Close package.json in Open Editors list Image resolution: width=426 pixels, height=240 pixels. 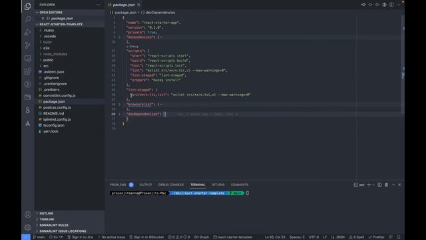point(43,18)
